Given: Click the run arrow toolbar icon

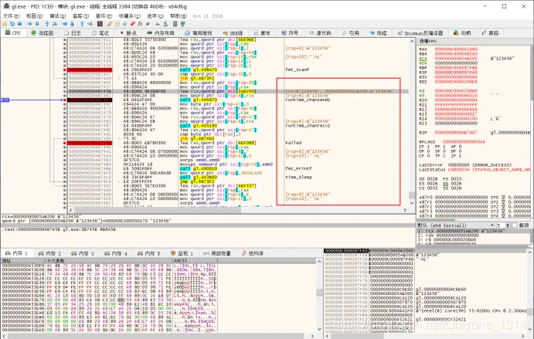Looking at the screenshot, I should click(29, 24).
